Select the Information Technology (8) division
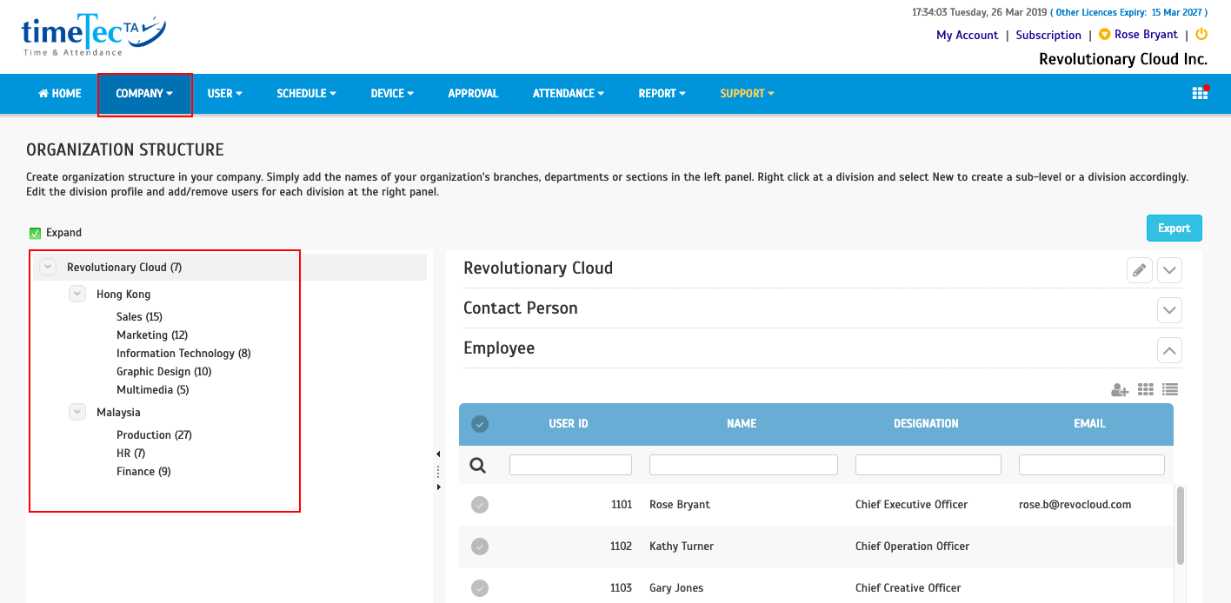Viewport: 1231px width, 603px height. (x=183, y=354)
